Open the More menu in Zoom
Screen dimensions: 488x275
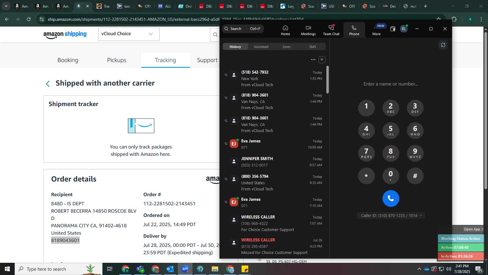coord(377,30)
